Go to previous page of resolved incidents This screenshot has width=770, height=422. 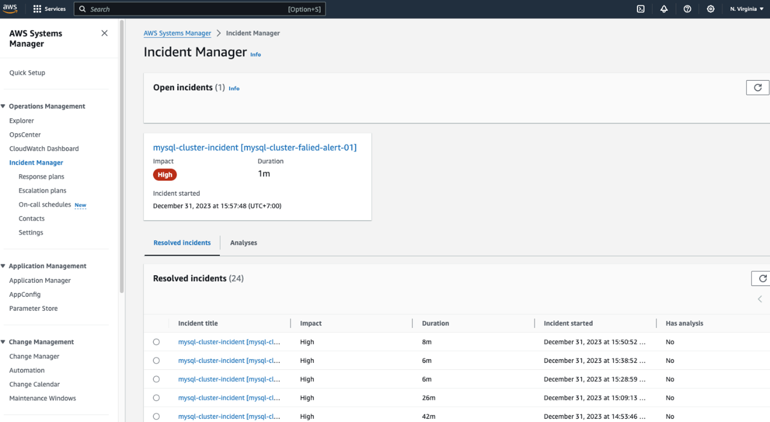(x=760, y=299)
